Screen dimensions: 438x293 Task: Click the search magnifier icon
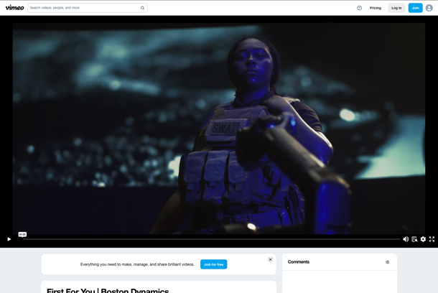[x=142, y=8]
